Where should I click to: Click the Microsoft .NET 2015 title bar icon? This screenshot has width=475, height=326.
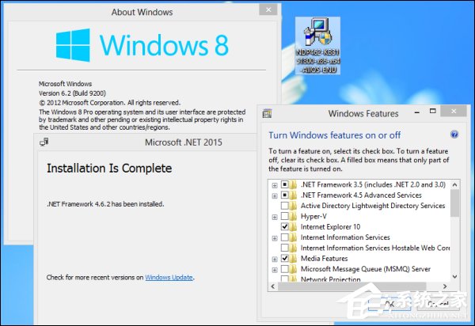pos(44,142)
